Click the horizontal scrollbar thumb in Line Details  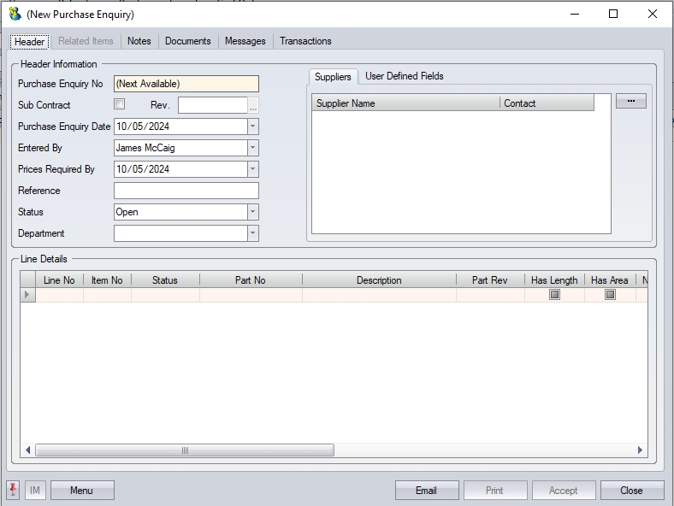point(184,450)
